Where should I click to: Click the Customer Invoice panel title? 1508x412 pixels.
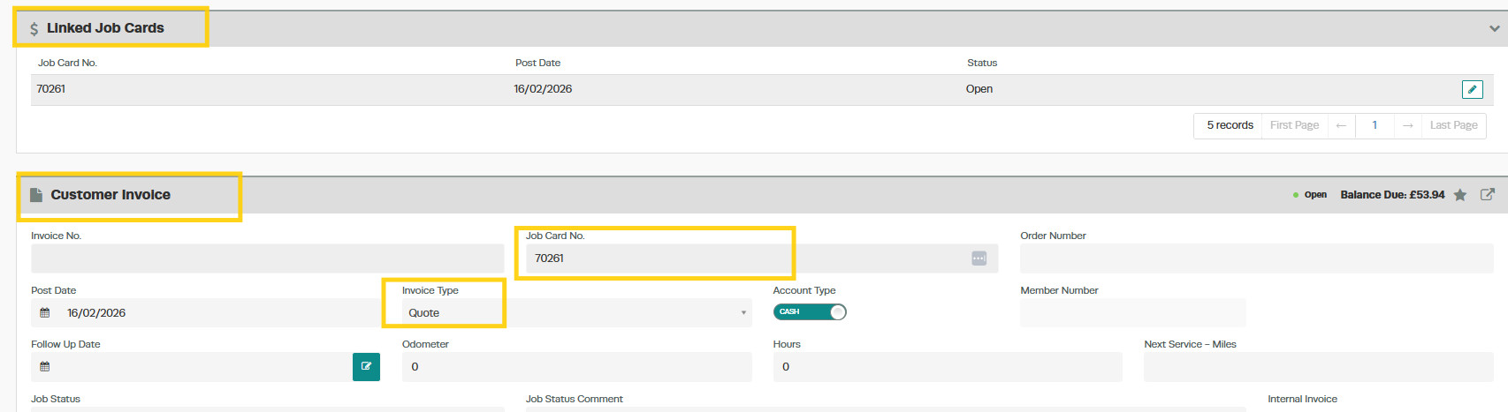coord(110,195)
